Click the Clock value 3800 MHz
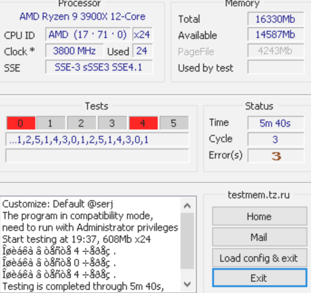Image resolution: width=311 pixels, height=293 pixels. coord(74,51)
